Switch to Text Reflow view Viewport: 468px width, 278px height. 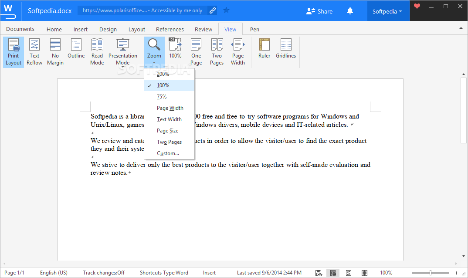coord(34,52)
